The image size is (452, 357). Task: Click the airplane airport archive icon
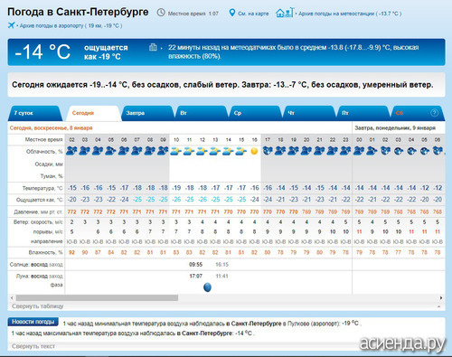pyautogui.click(x=12, y=25)
